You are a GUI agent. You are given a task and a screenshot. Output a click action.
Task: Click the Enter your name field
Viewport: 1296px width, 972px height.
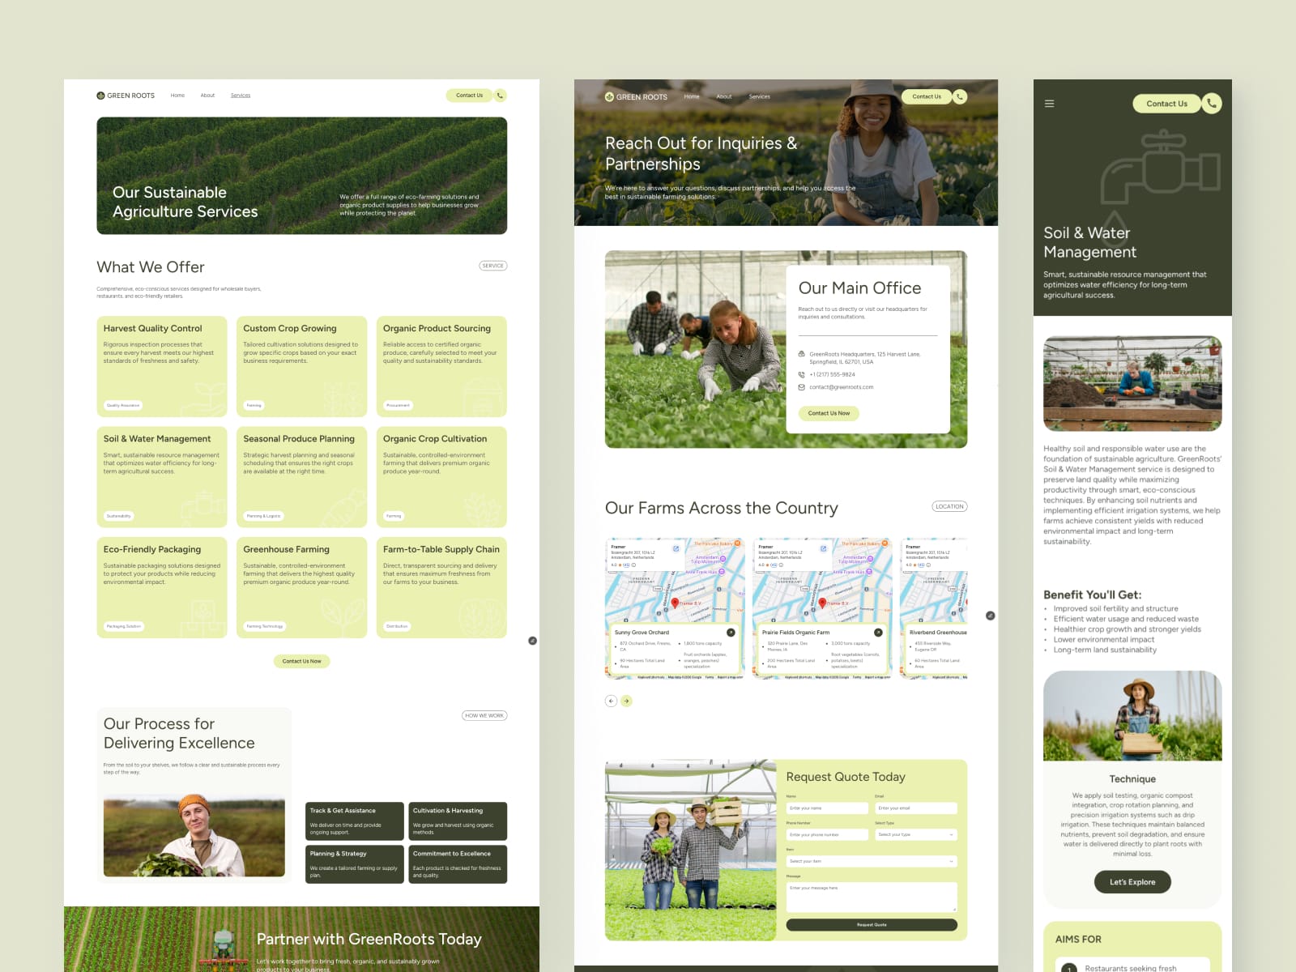point(827,808)
